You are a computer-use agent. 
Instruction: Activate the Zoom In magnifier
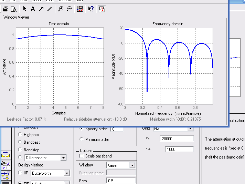[x=61, y=9]
